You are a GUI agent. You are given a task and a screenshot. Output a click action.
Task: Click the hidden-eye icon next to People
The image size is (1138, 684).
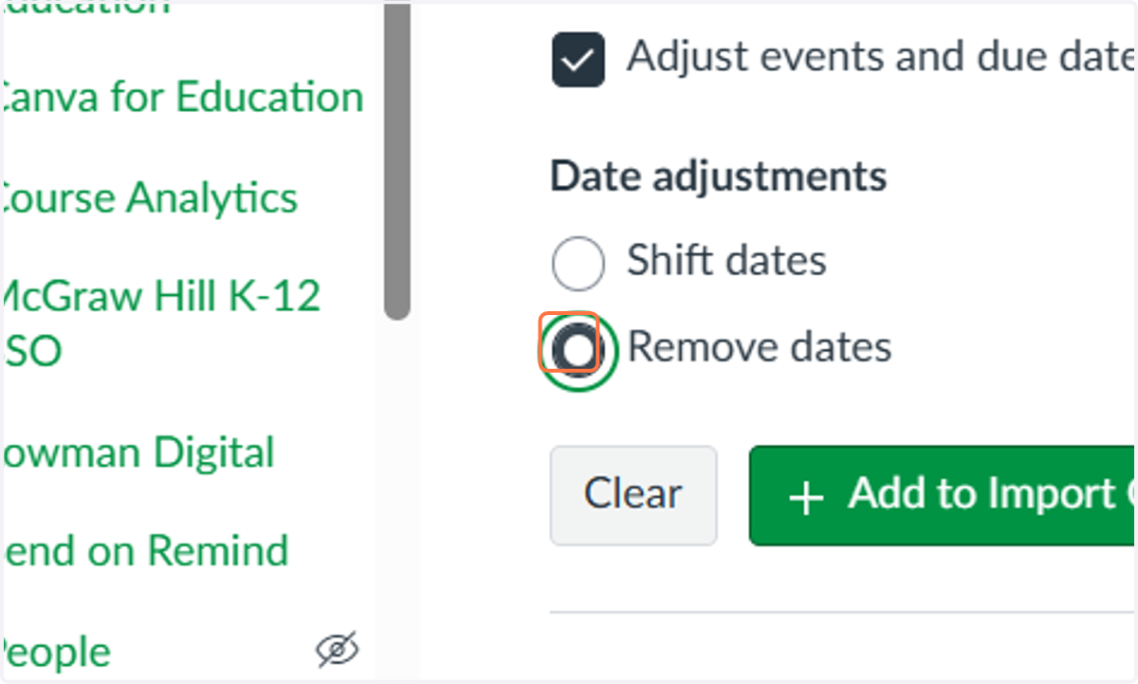[x=338, y=649]
